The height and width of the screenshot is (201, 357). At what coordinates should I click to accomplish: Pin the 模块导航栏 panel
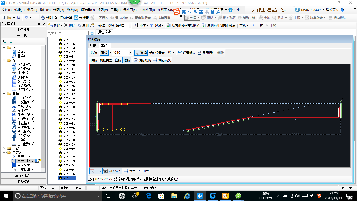click(x=39, y=24)
